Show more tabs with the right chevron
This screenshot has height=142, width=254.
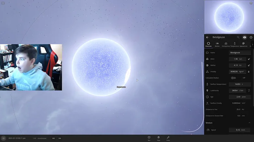252,45
